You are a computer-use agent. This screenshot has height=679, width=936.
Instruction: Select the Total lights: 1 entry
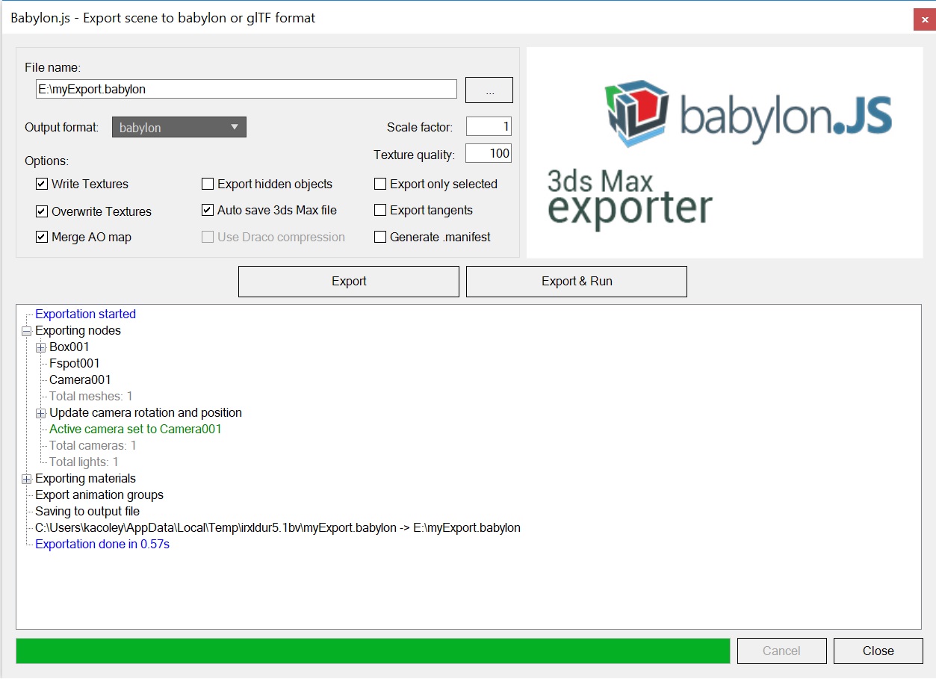point(84,462)
